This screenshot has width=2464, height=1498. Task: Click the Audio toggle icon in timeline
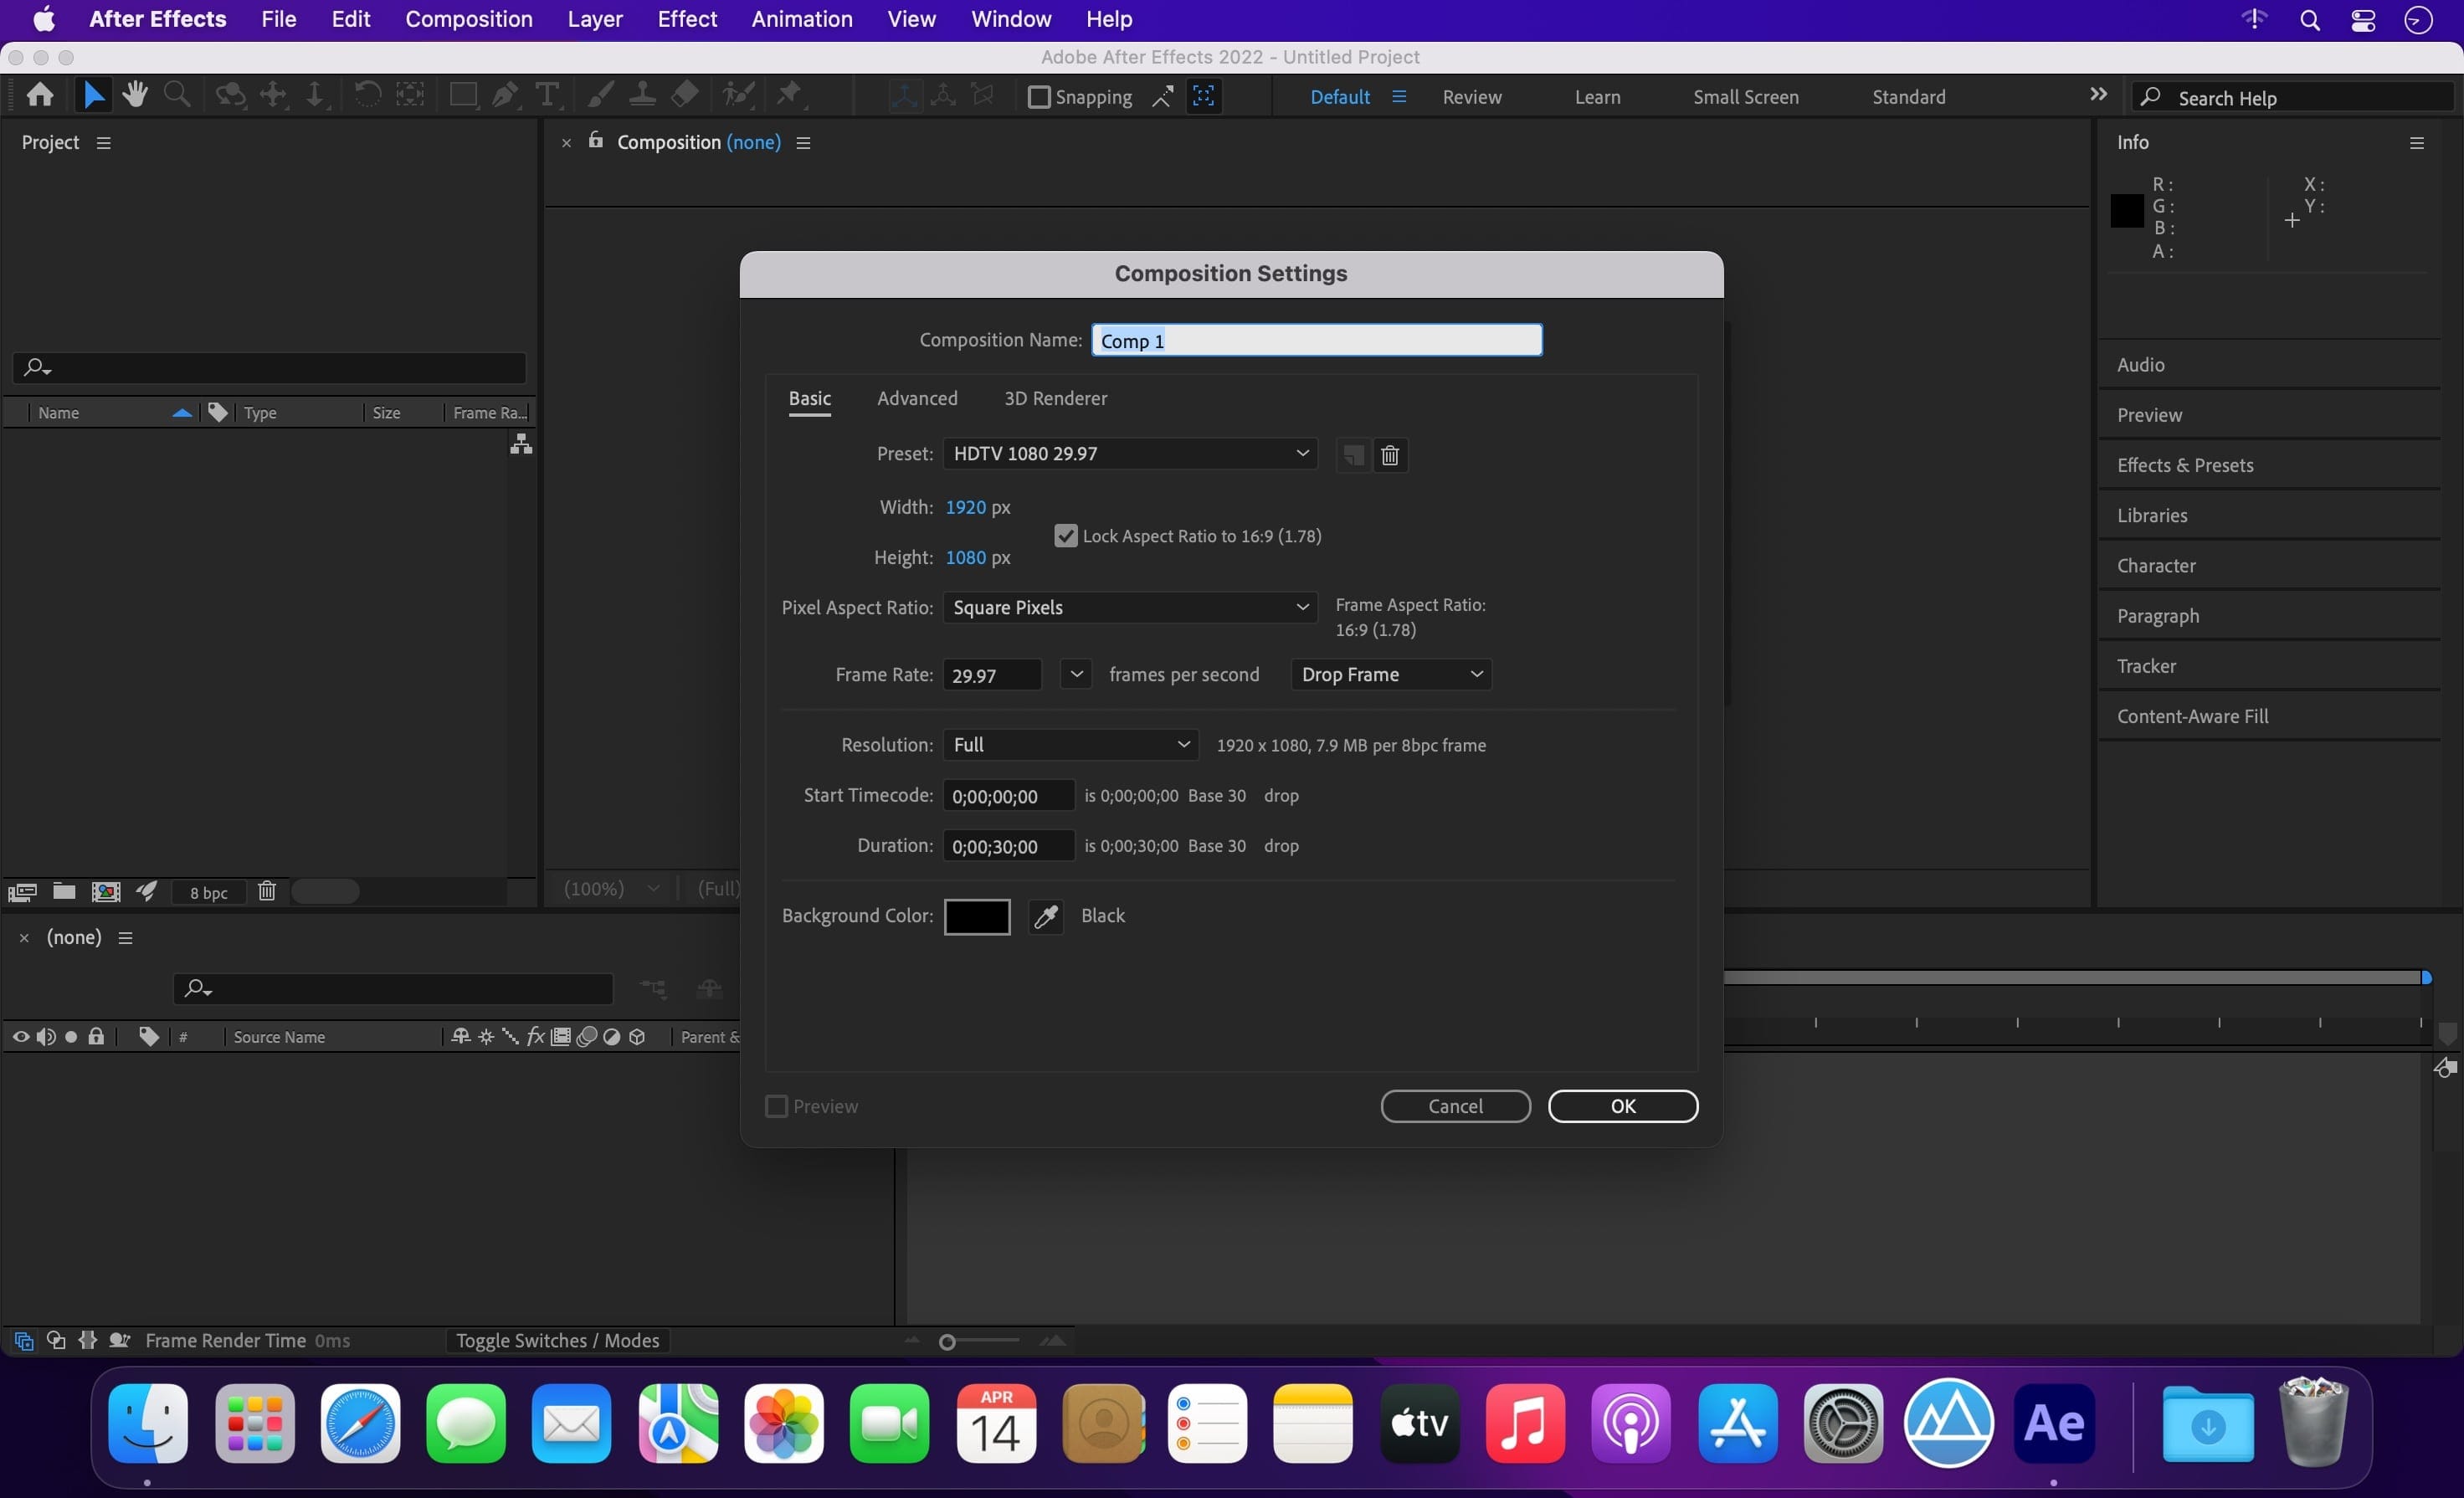[x=40, y=1037]
